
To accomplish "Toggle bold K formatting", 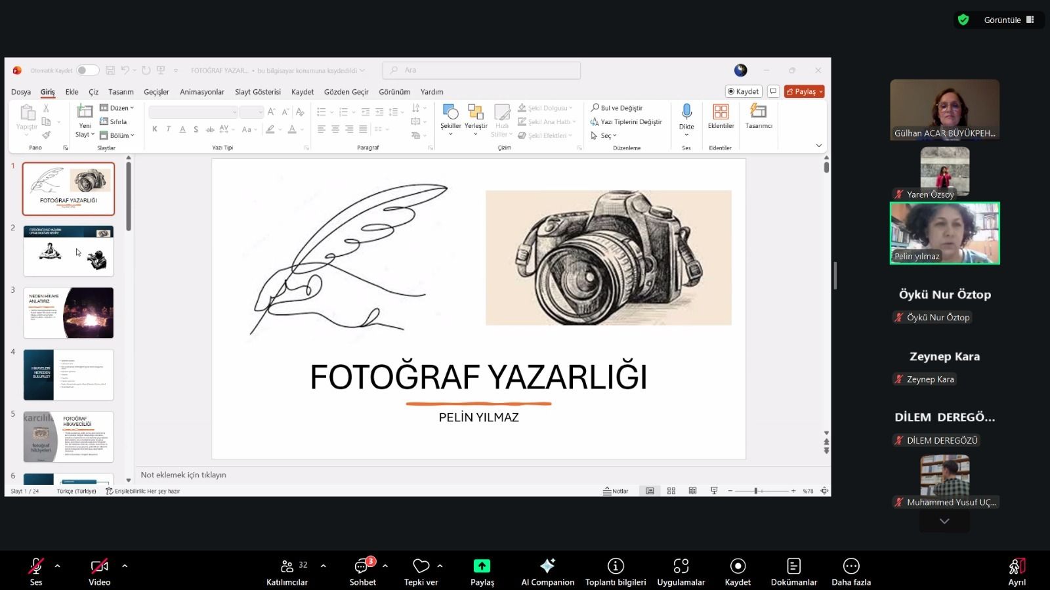I will [x=155, y=129].
